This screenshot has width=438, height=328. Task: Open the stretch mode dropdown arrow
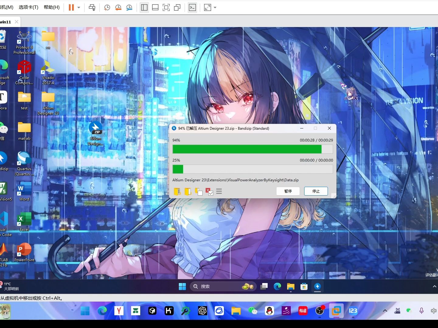coord(214,7)
